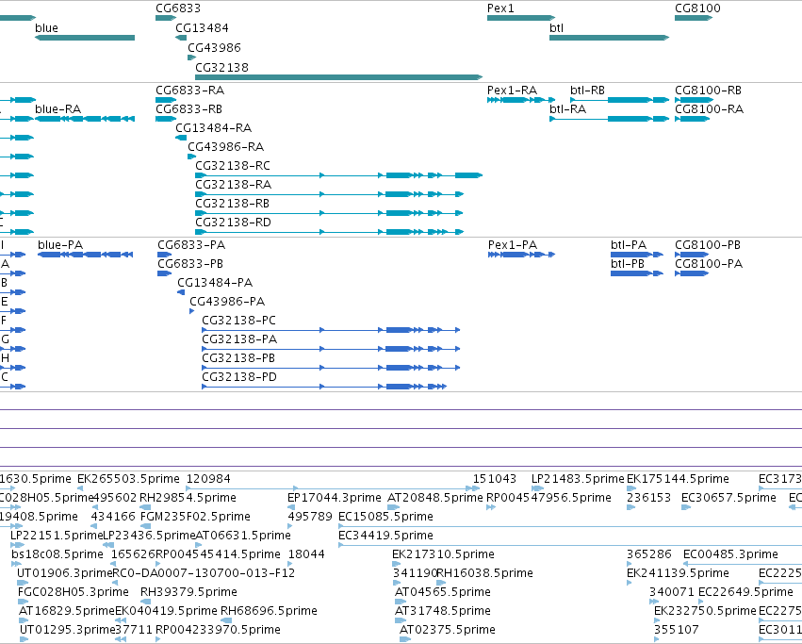Screen dimensions: 802x644
Task: Click the 'CG43986' gene label
Action: [x=214, y=47]
